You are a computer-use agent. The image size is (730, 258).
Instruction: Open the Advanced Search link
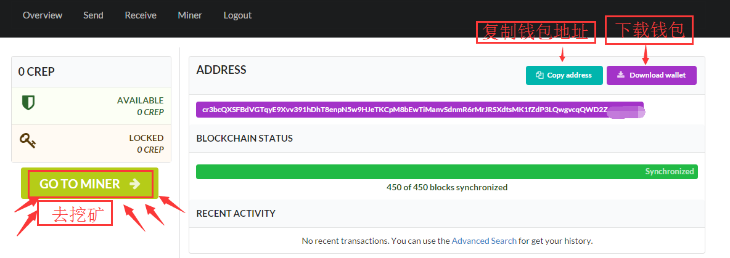click(x=484, y=241)
